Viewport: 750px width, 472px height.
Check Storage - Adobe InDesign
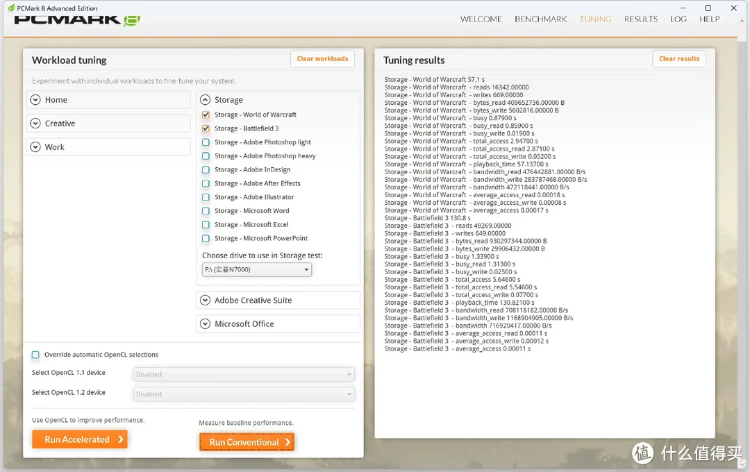tap(206, 170)
